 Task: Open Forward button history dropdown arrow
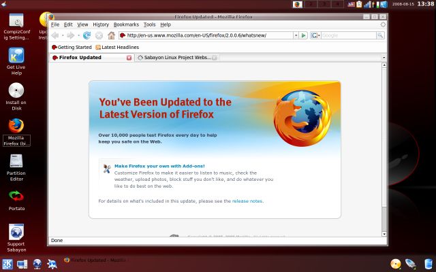coord(78,35)
